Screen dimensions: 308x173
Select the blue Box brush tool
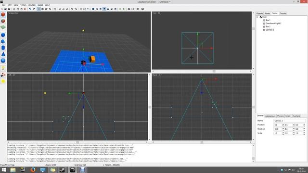(x=3, y=35)
